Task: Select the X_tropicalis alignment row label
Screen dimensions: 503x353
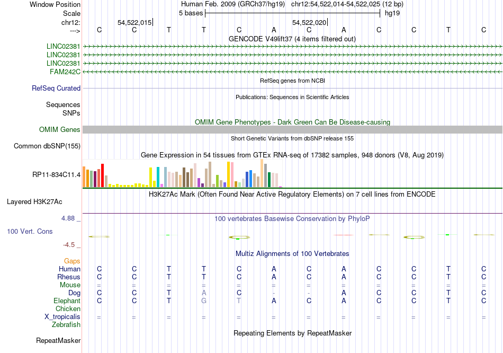Action: (62, 317)
